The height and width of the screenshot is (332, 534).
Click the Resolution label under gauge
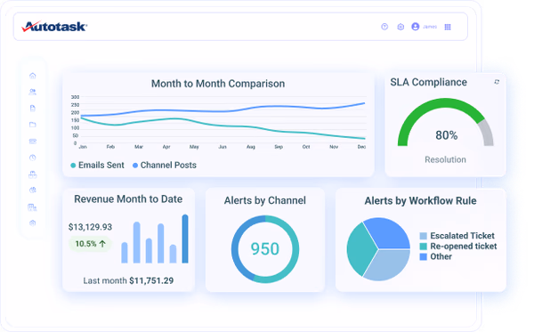pos(445,159)
